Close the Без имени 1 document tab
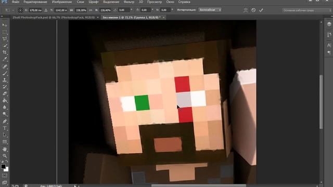The image size is (333, 187). click(x=164, y=17)
